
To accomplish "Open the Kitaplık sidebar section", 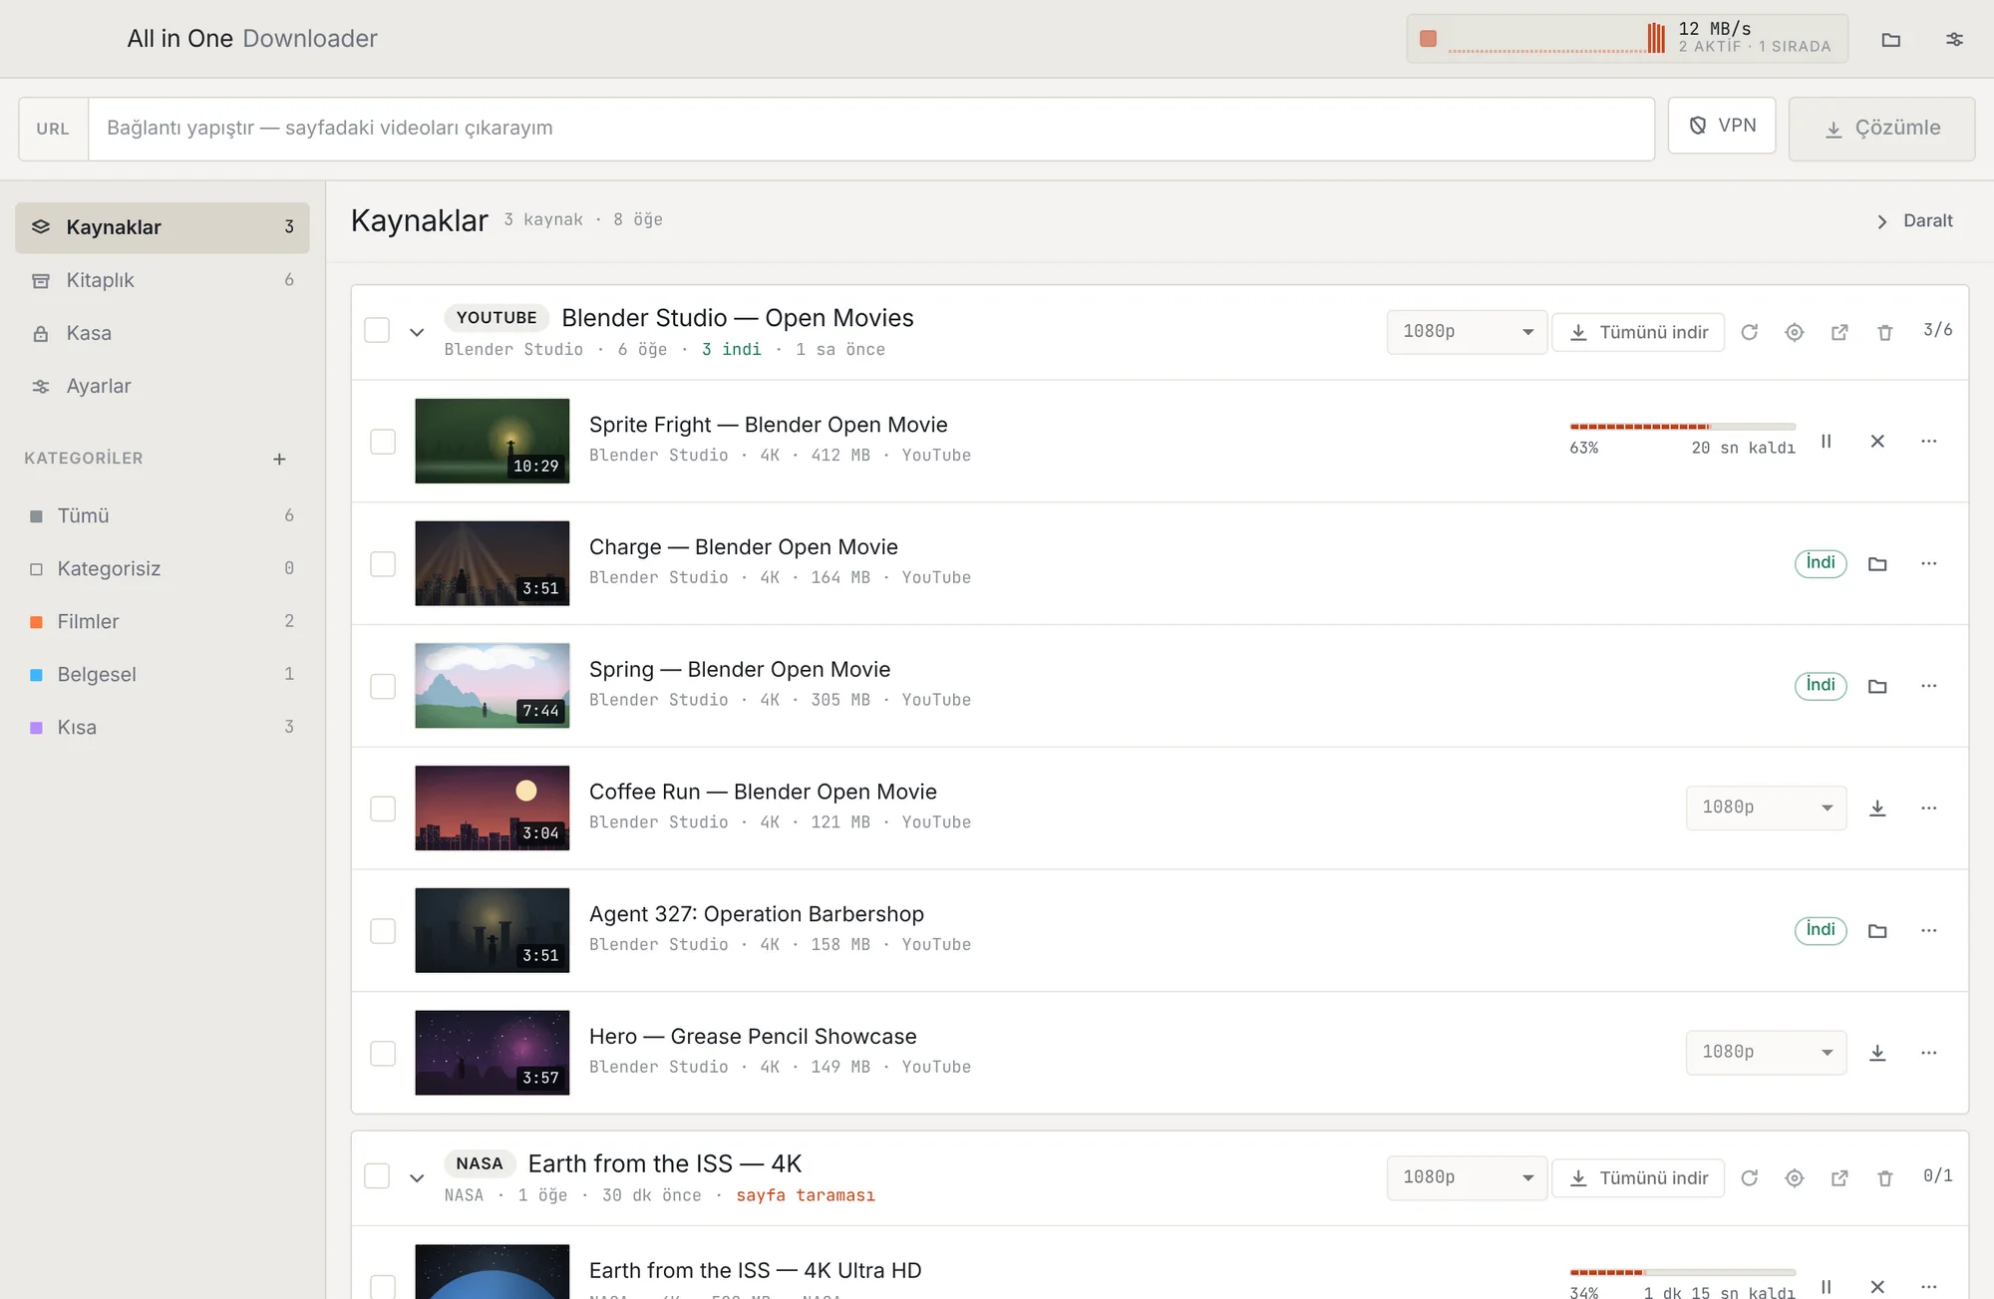I will coord(163,280).
